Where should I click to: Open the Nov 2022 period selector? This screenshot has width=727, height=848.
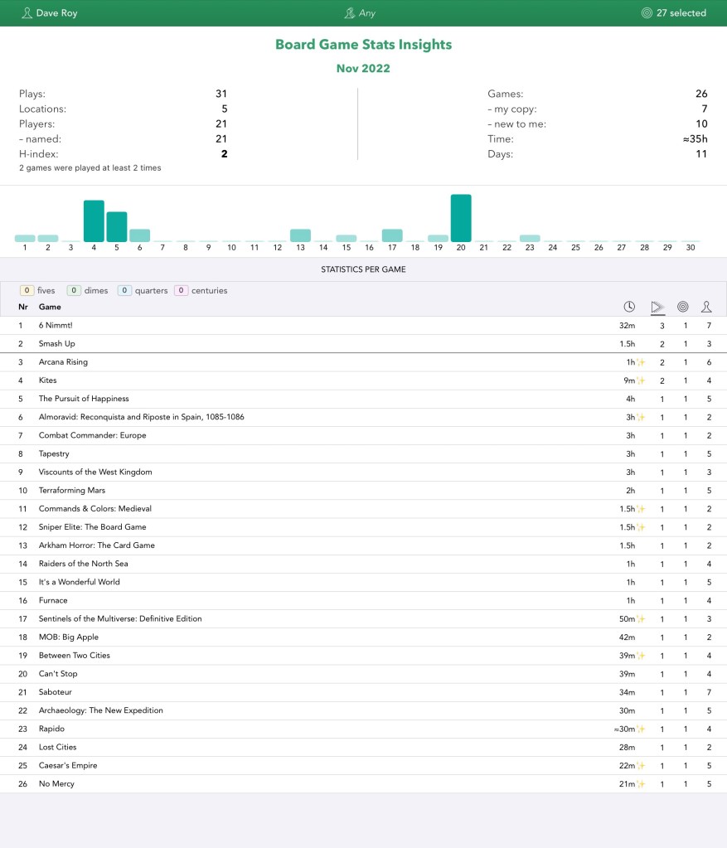(x=363, y=69)
